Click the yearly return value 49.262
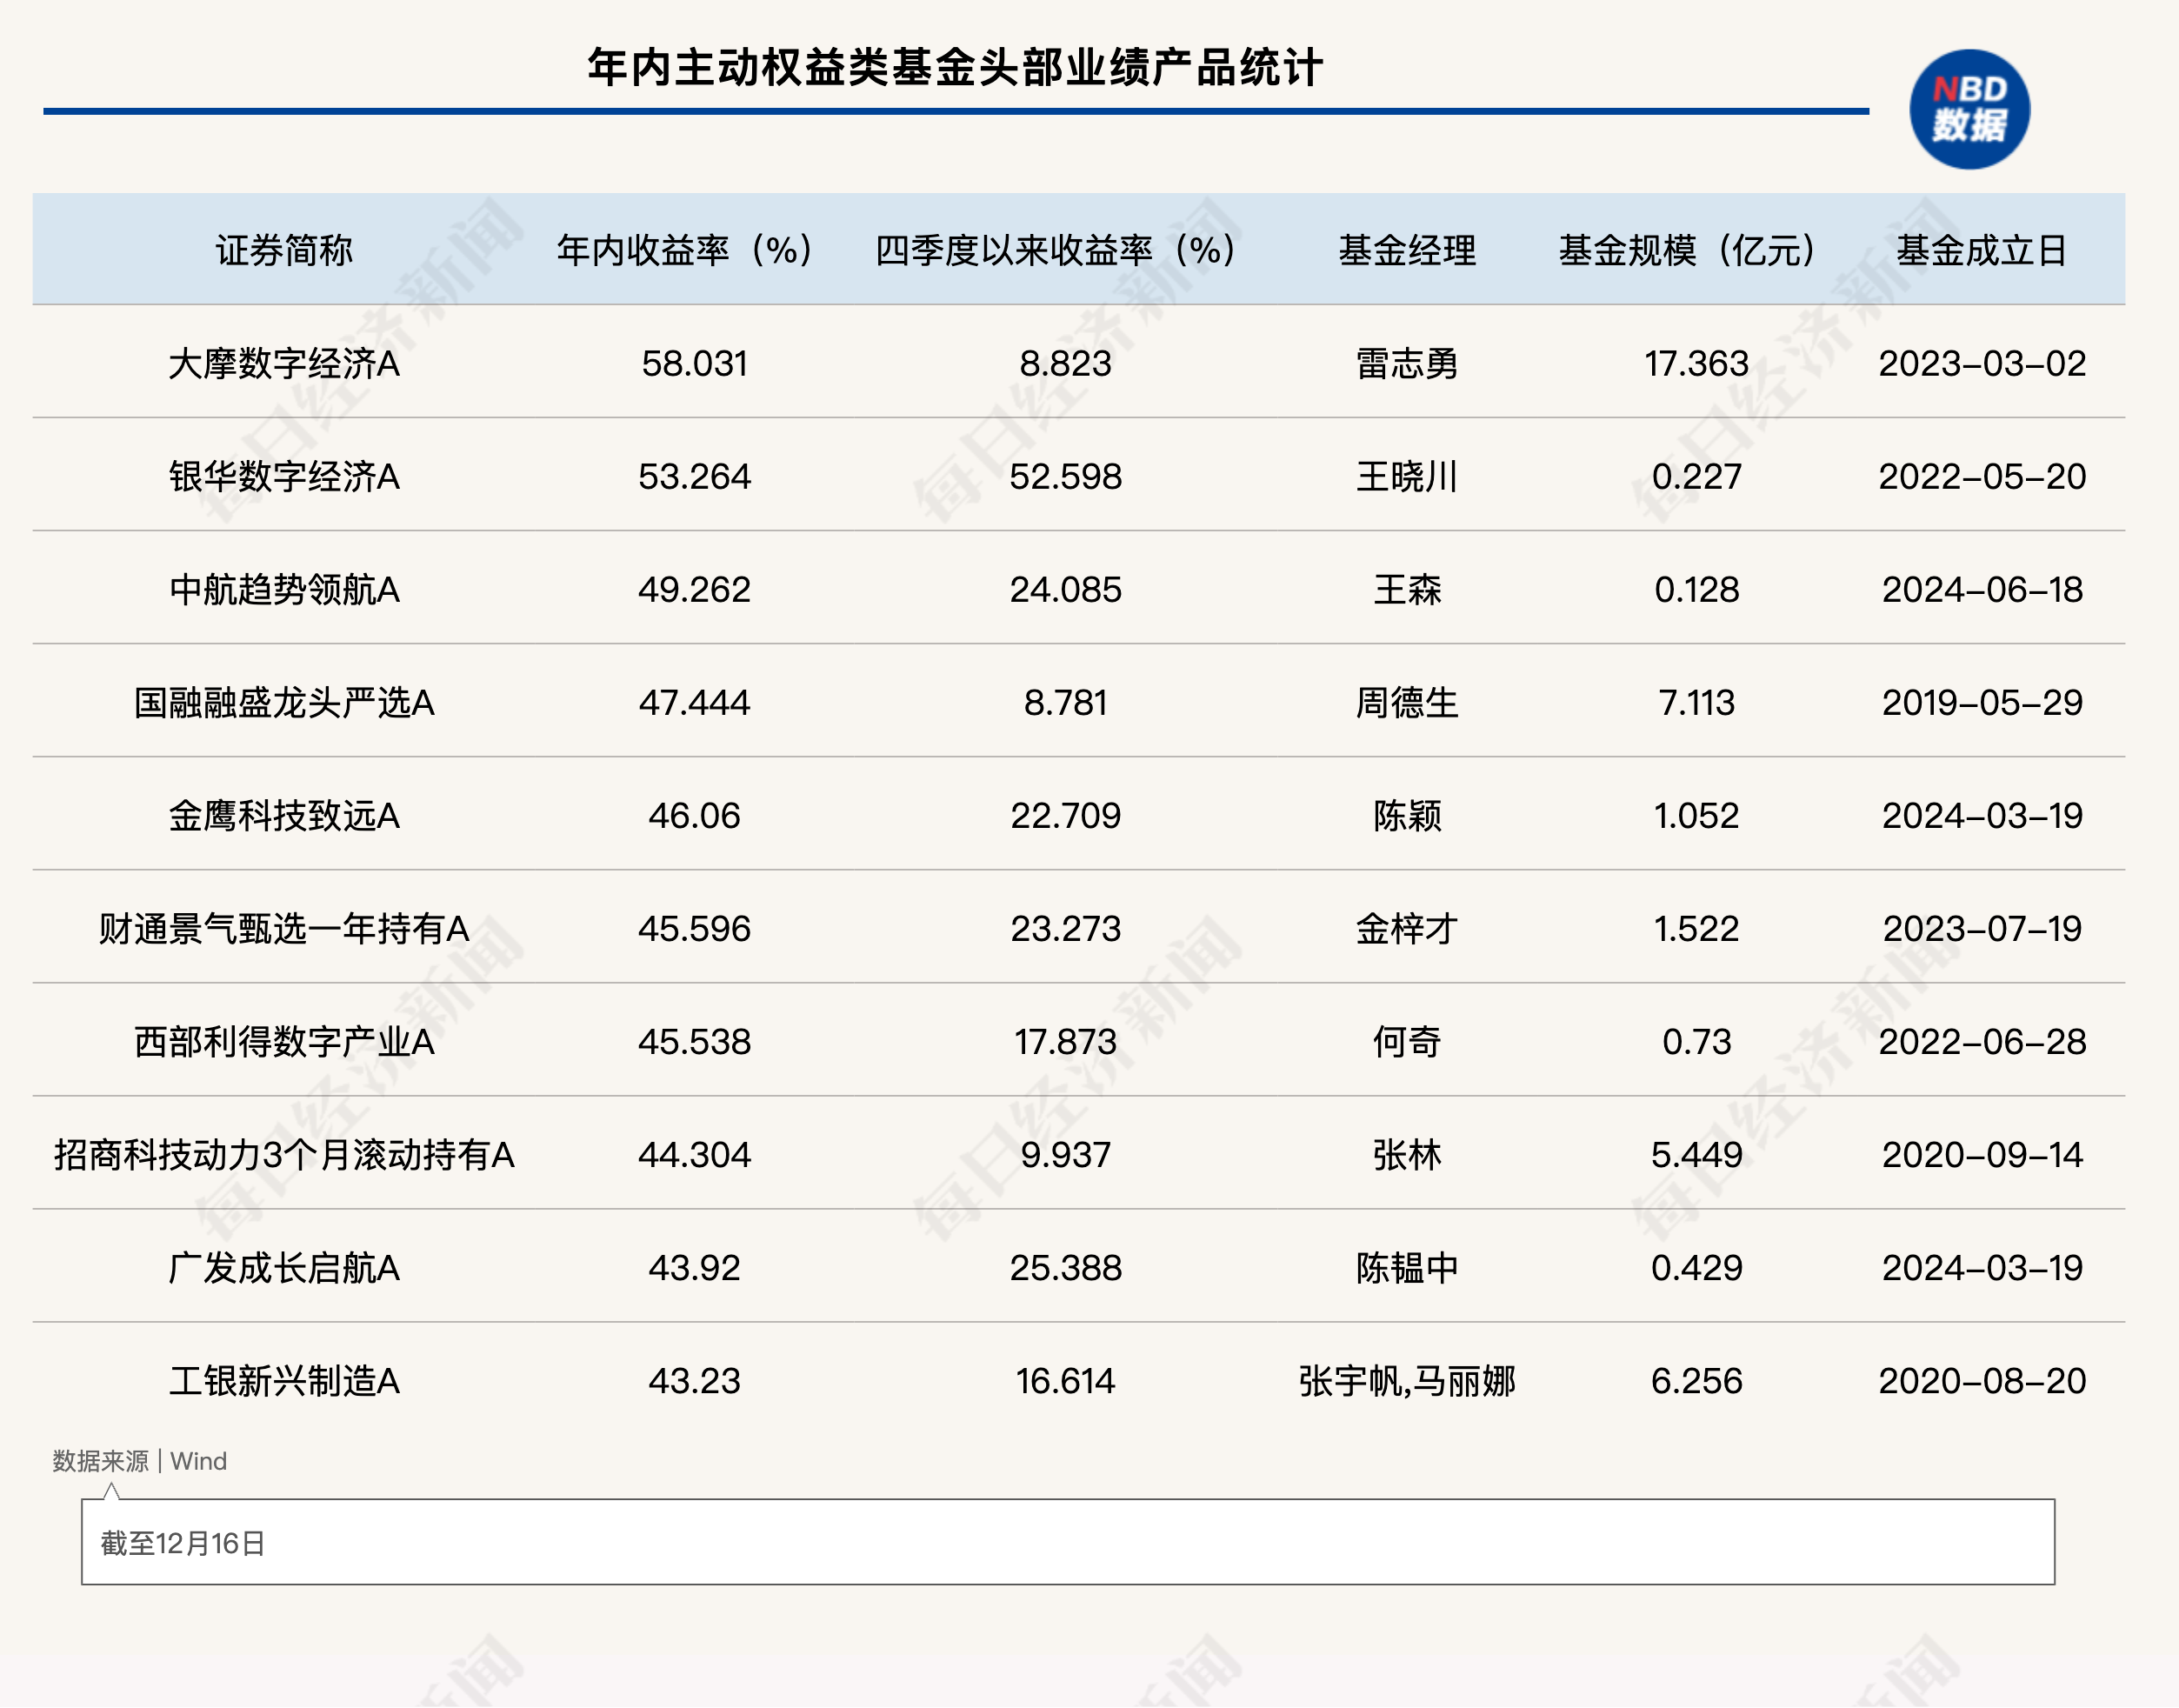This screenshot has height=1708, width=2179. coord(694,589)
